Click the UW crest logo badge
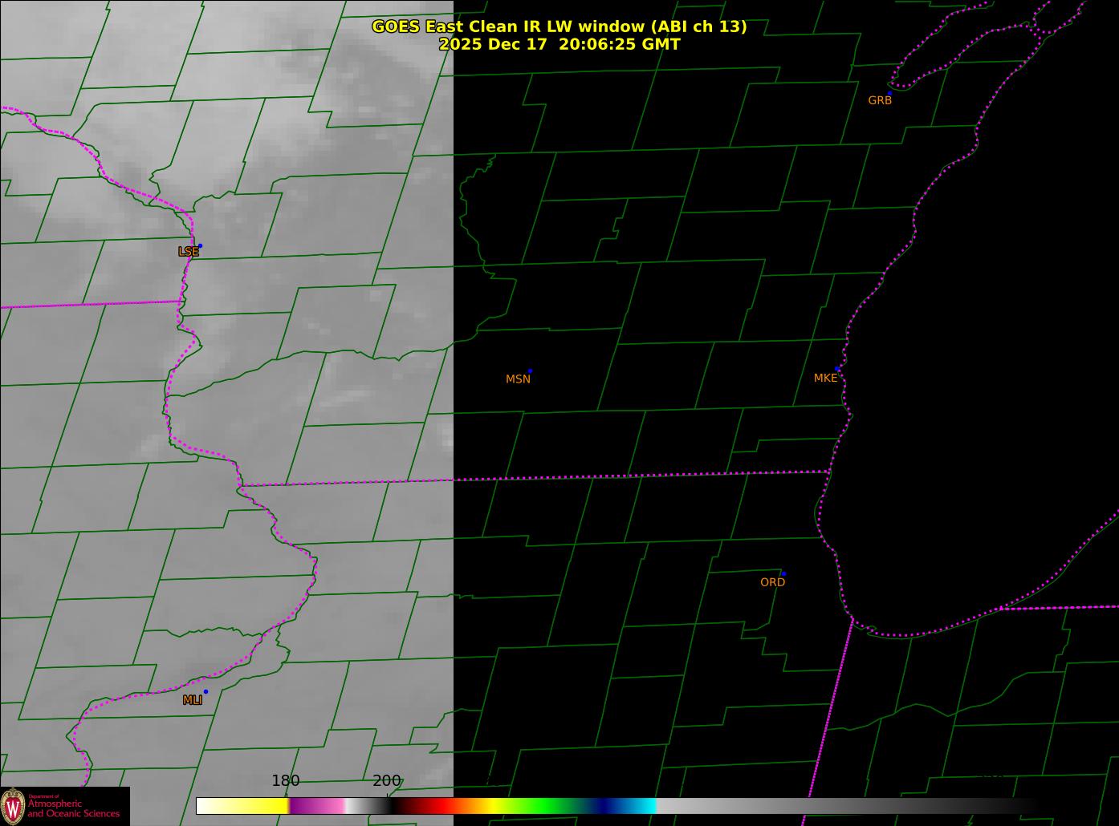 (14, 805)
